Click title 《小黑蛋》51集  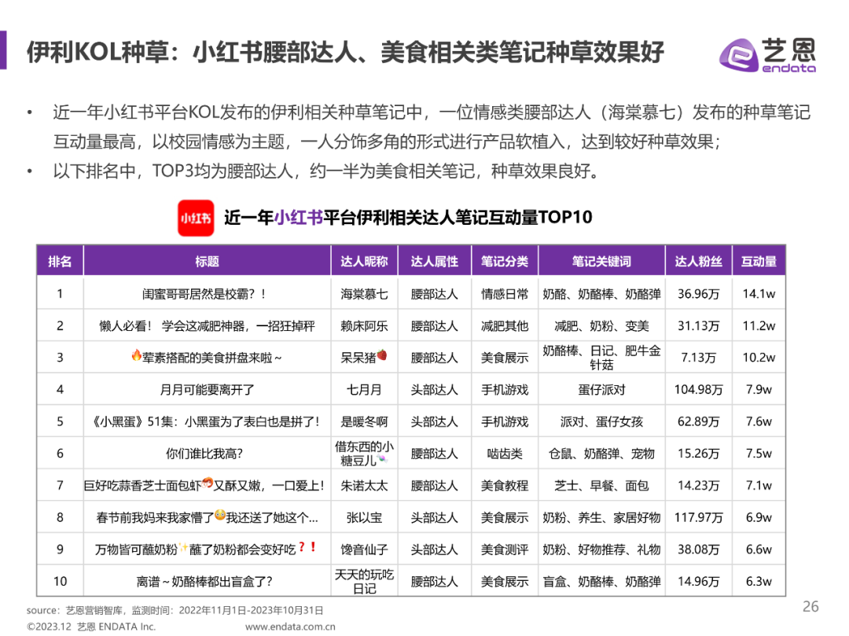207,421
